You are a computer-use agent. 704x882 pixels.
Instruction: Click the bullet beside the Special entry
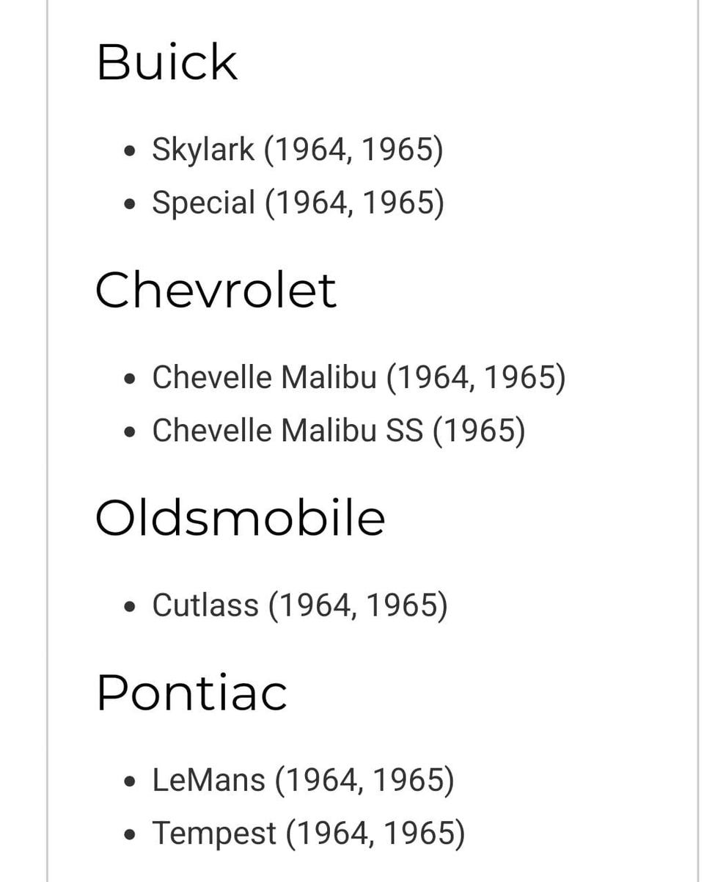pos(131,204)
